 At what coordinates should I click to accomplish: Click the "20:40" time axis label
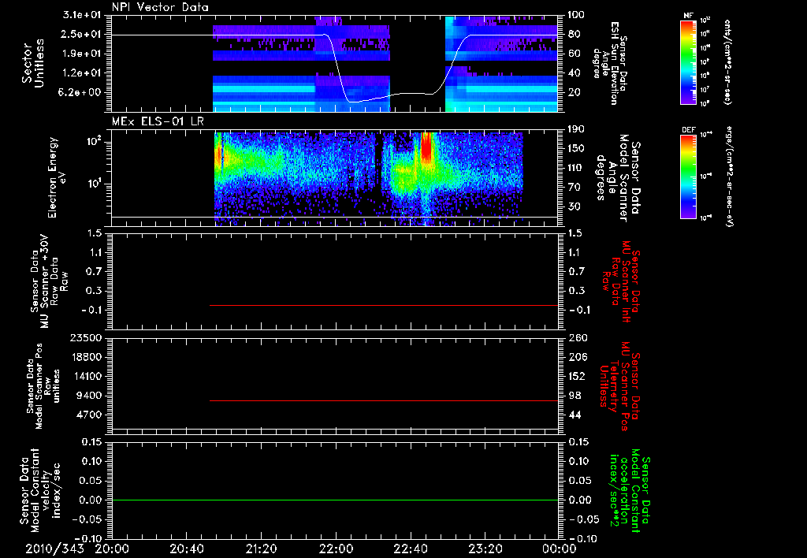[187, 549]
